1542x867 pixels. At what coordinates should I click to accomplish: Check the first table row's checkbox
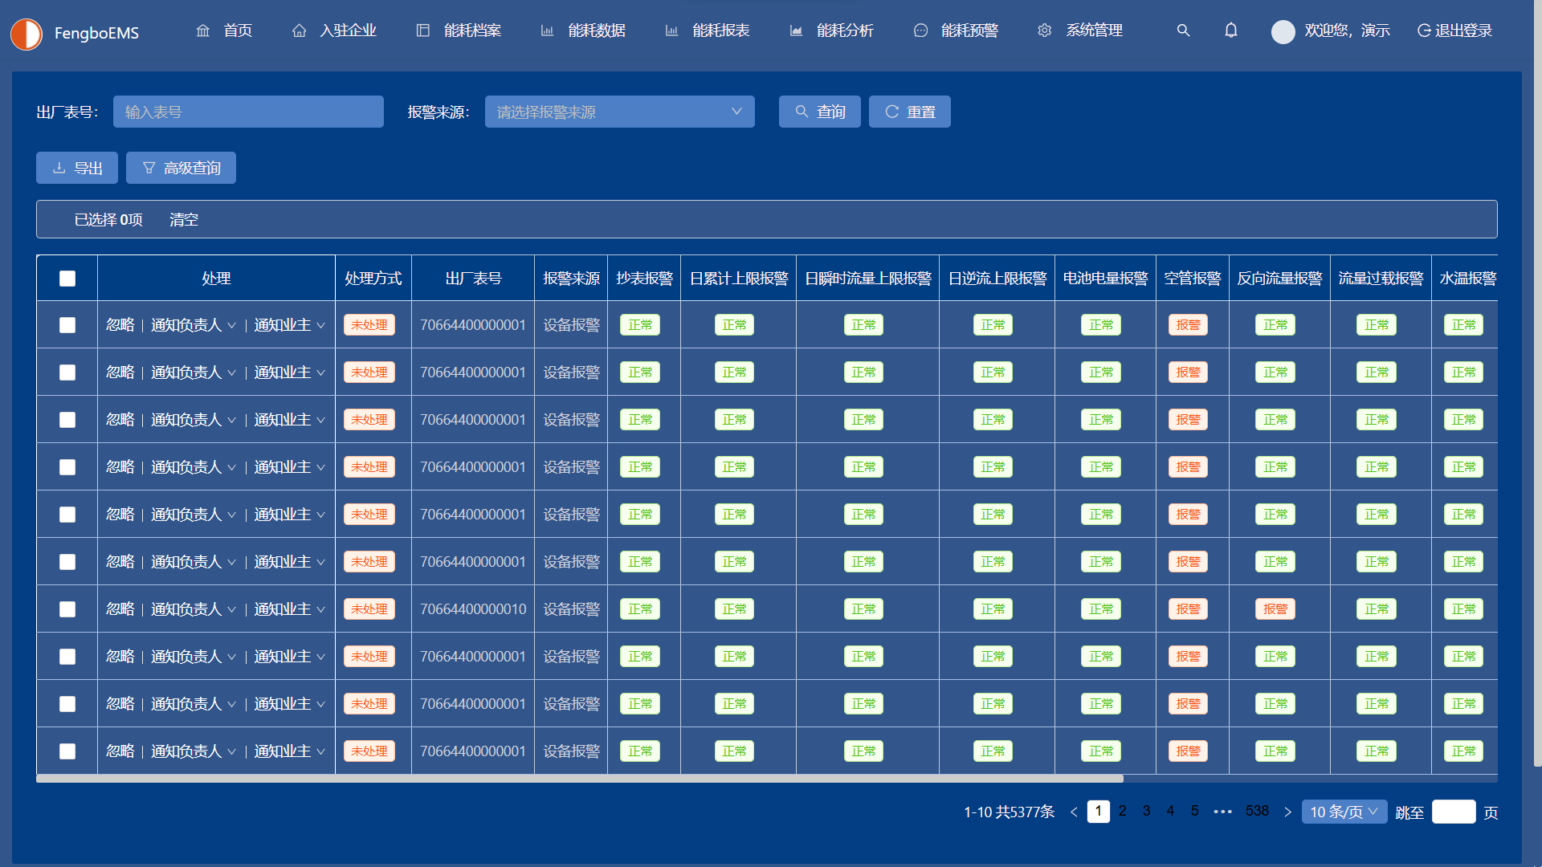click(67, 325)
